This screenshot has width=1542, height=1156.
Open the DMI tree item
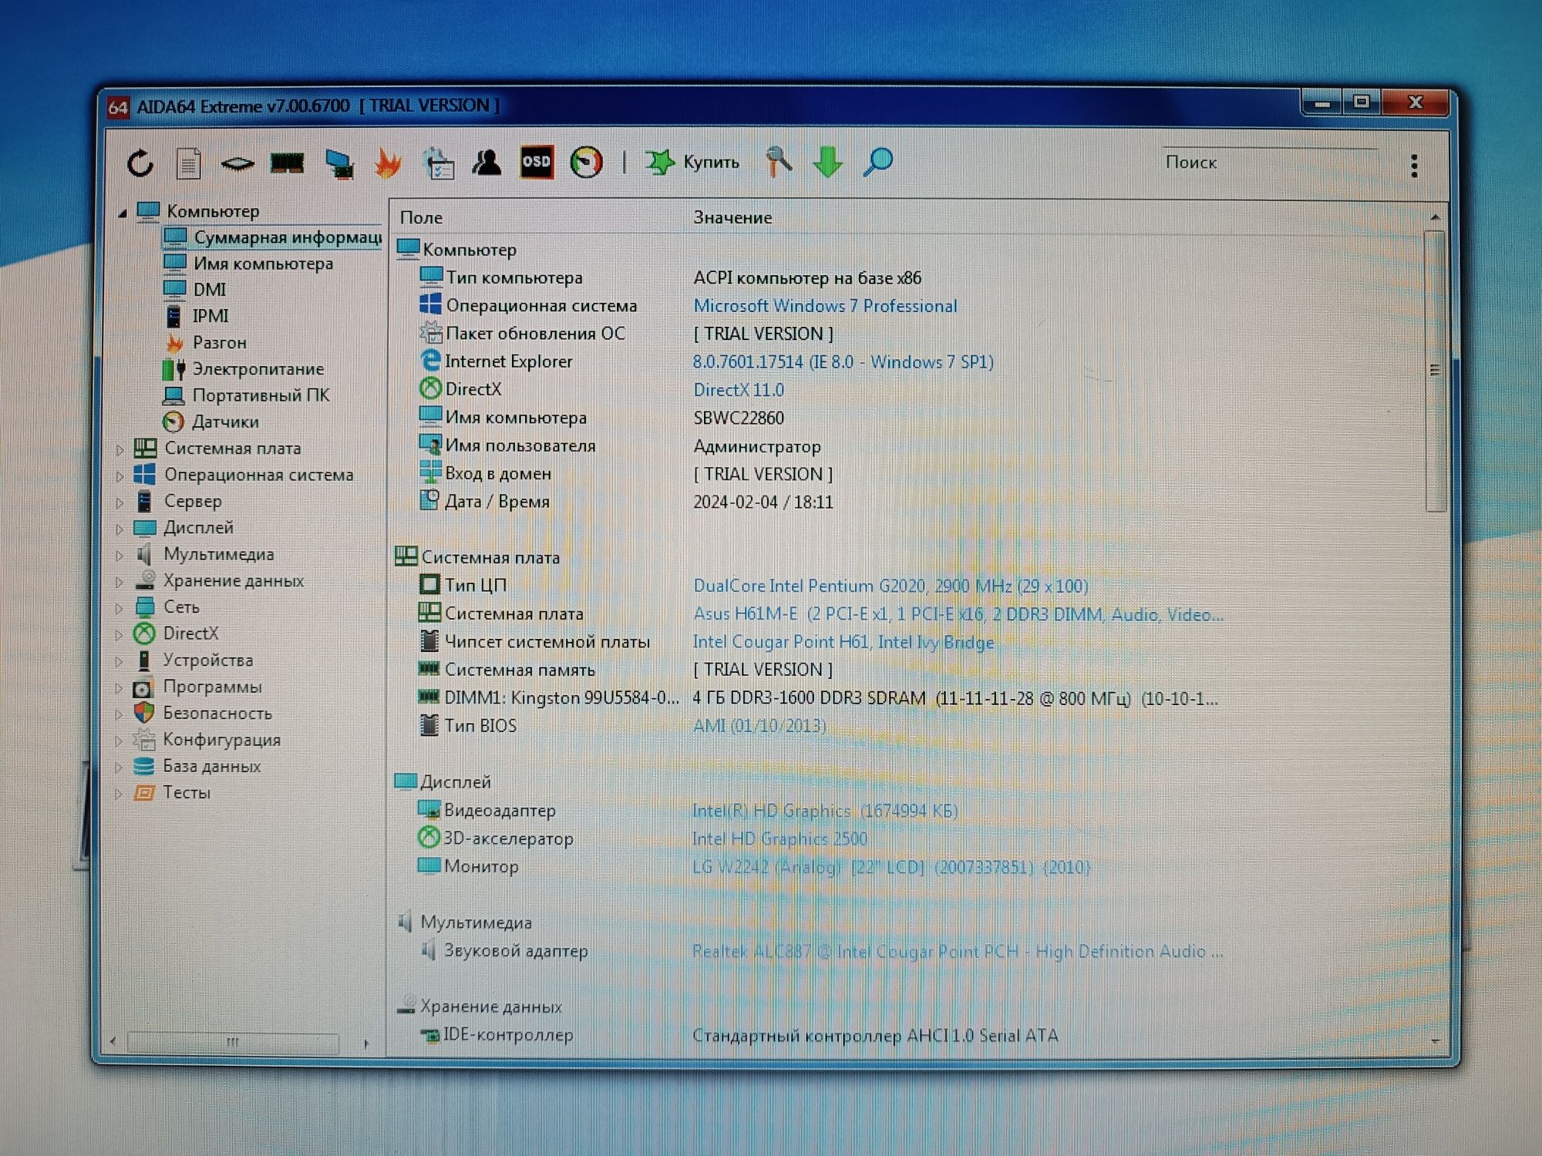(x=195, y=290)
